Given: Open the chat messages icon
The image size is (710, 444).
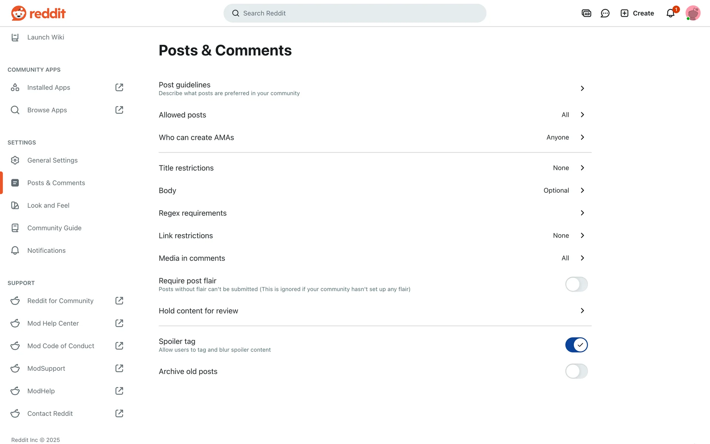Looking at the screenshot, I should click(x=605, y=13).
